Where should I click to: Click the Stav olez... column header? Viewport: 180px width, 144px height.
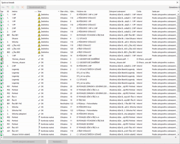(64, 12)
